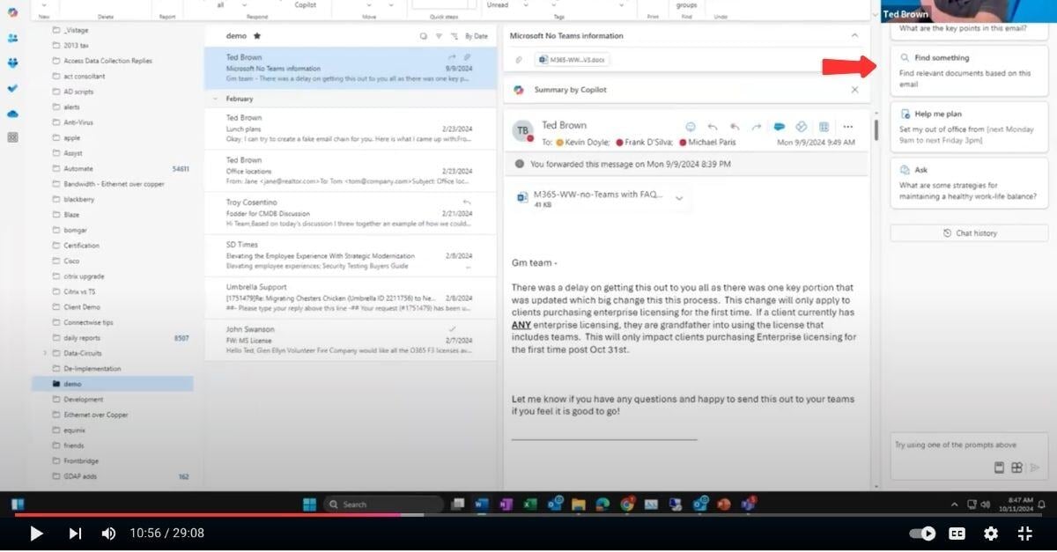Toggle the Unread filter in the ribbon
Viewport: 1057px width, 552px height.
(500, 4)
